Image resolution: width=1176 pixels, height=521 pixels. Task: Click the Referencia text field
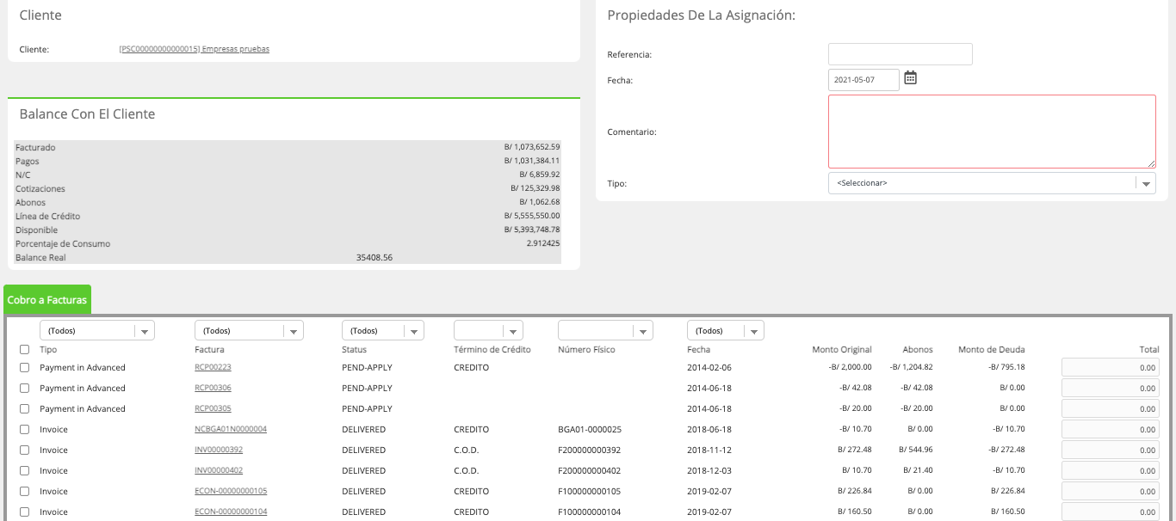coord(901,54)
